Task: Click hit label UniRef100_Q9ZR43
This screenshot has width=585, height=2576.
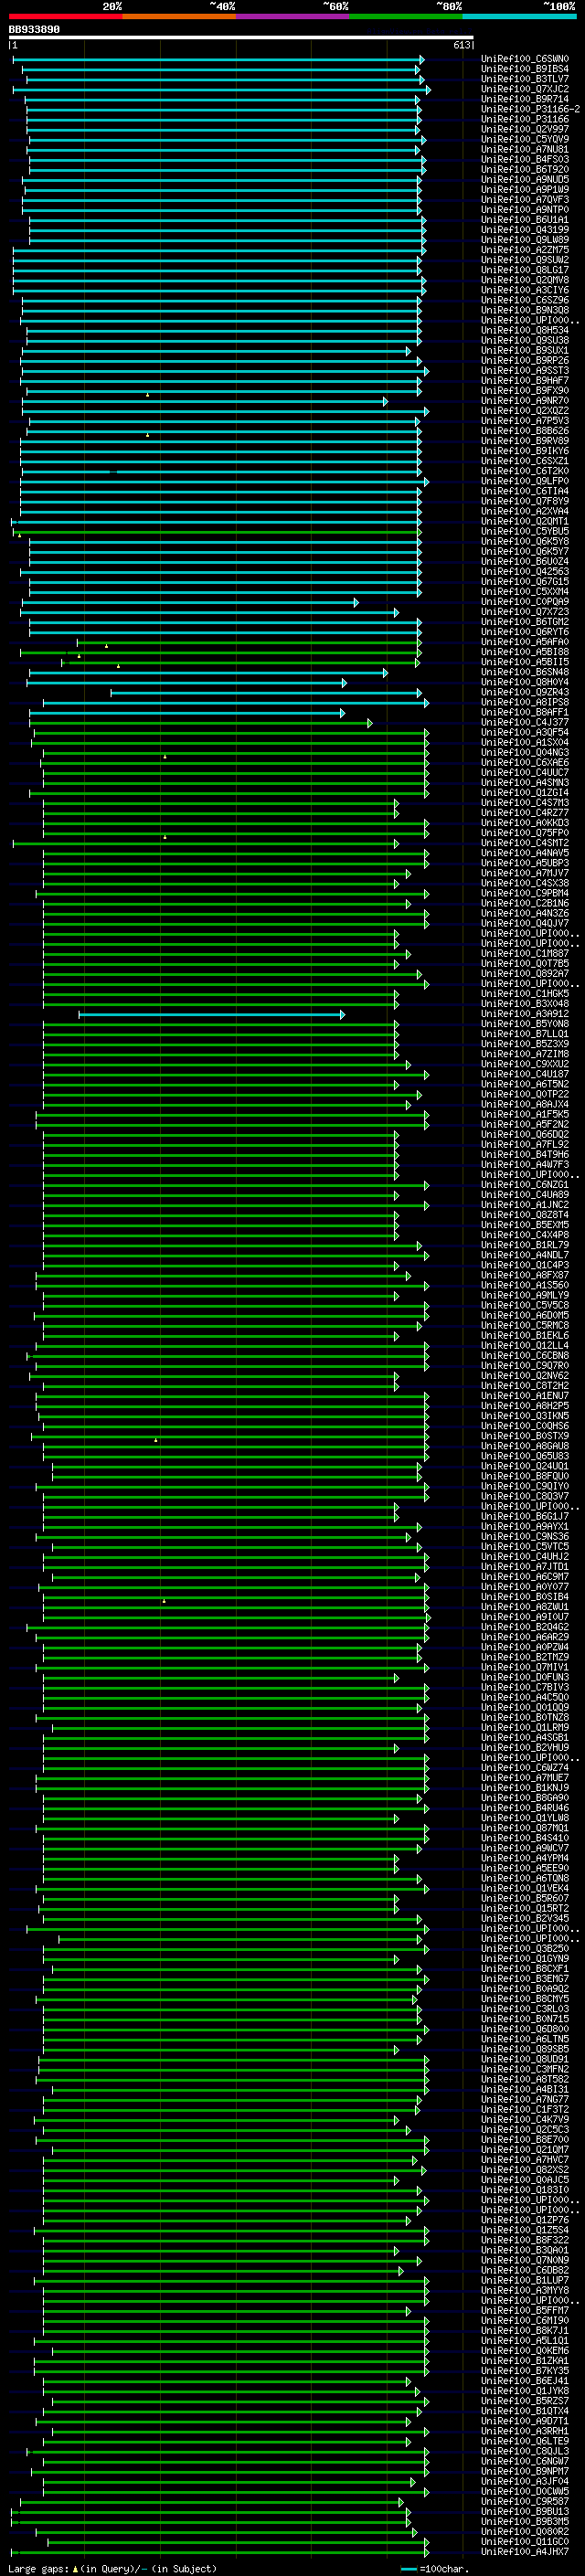Action: click(x=525, y=692)
